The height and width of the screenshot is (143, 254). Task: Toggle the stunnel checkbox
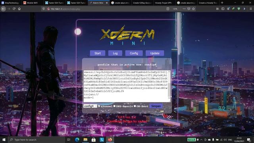(99, 106)
